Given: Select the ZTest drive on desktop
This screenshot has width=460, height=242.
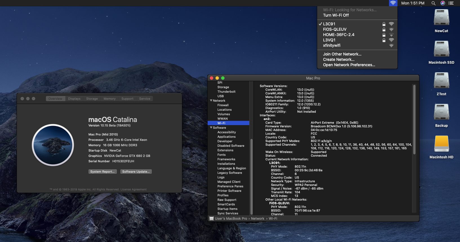Looking at the screenshot, I should pyautogui.click(x=441, y=81).
